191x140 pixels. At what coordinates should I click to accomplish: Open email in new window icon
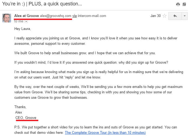(184, 4)
